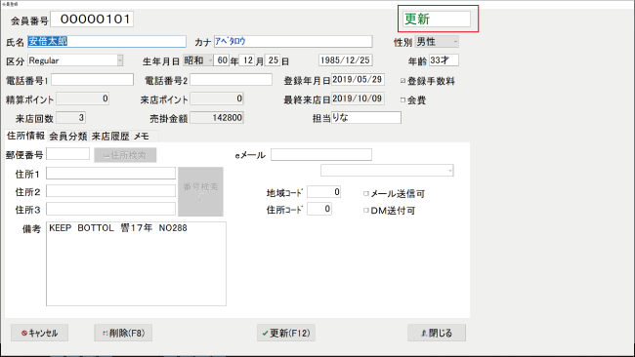This screenshot has width=635, height=357.
Task: Click the 電話番号1 input field
Action: [x=93, y=80]
